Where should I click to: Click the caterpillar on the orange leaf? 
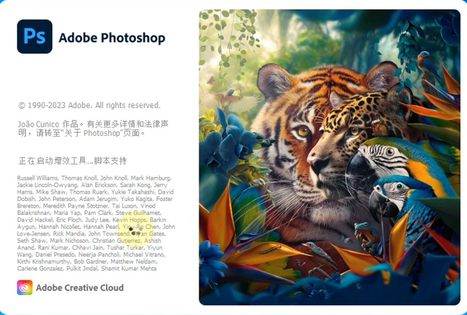[x=270, y=249]
